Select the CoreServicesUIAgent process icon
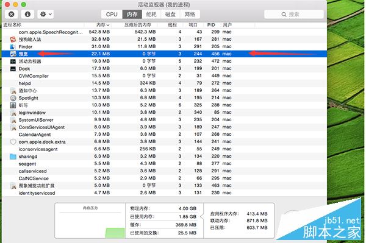Image resolution: width=366 pixels, height=243 pixels. 13,127
